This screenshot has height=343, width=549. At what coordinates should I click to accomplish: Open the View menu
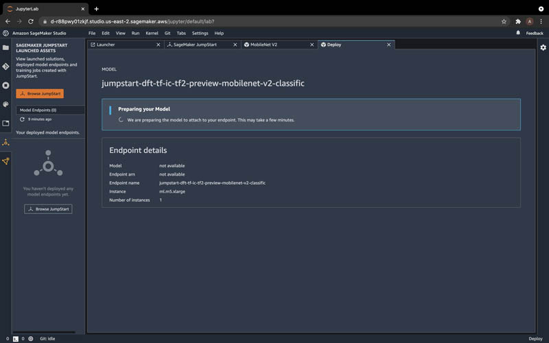[121, 33]
